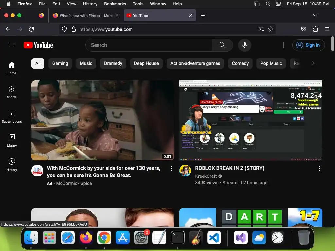Filter by the Music chip
The image size is (335, 251).
pyautogui.click(x=86, y=63)
